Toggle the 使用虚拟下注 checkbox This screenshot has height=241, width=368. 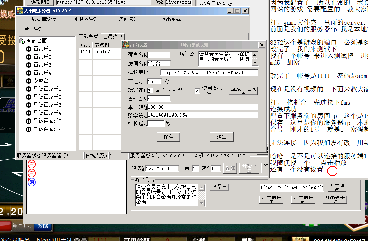pos(197,91)
